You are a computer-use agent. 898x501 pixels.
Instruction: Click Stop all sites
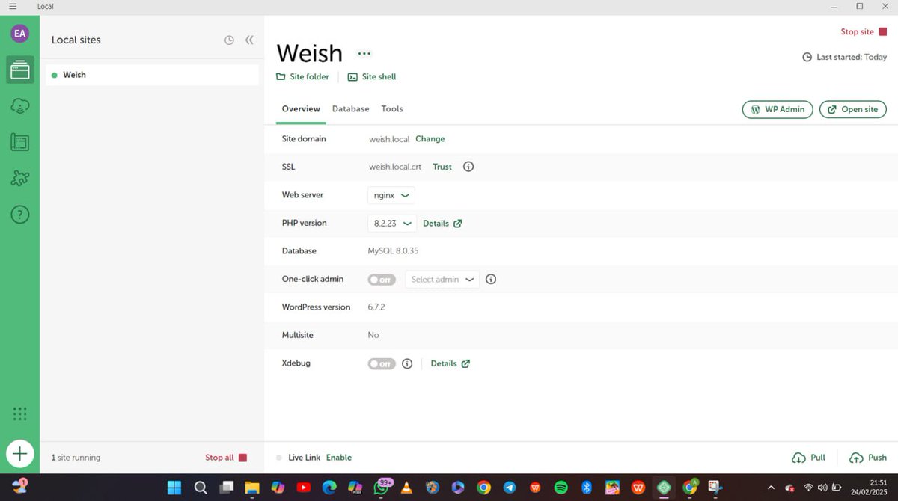point(226,458)
